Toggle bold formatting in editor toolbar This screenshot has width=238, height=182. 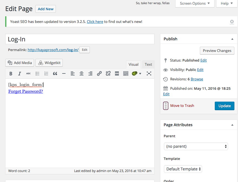pos(11,73)
